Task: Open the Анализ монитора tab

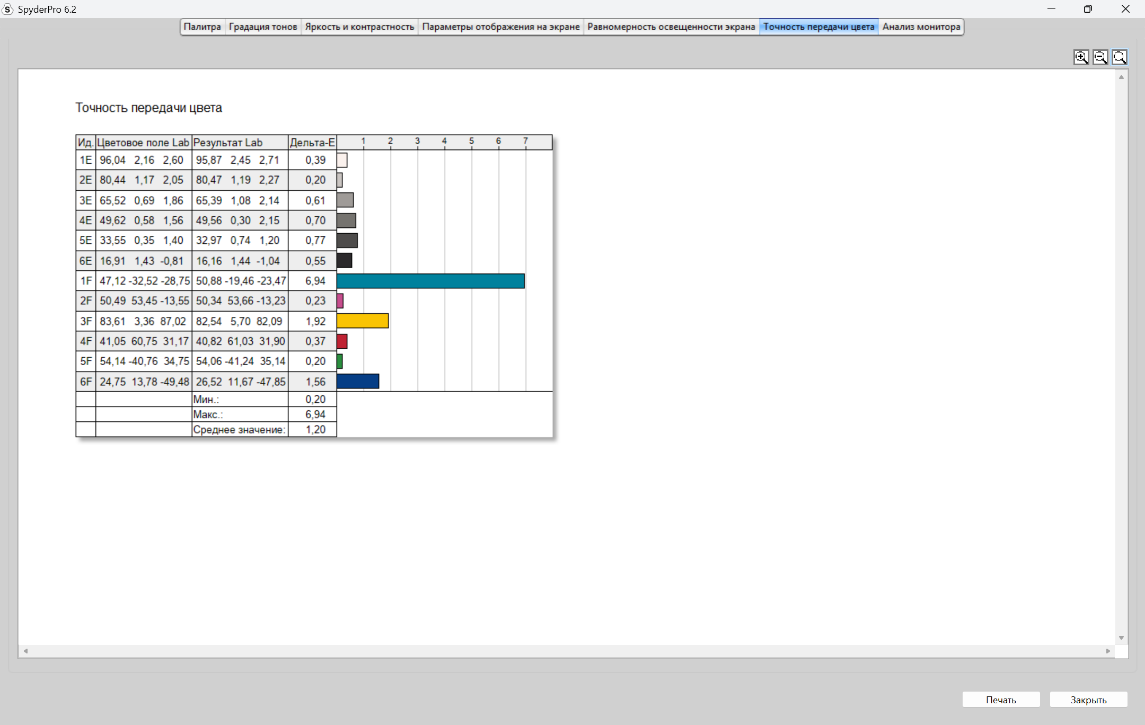Action: point(921,26)
